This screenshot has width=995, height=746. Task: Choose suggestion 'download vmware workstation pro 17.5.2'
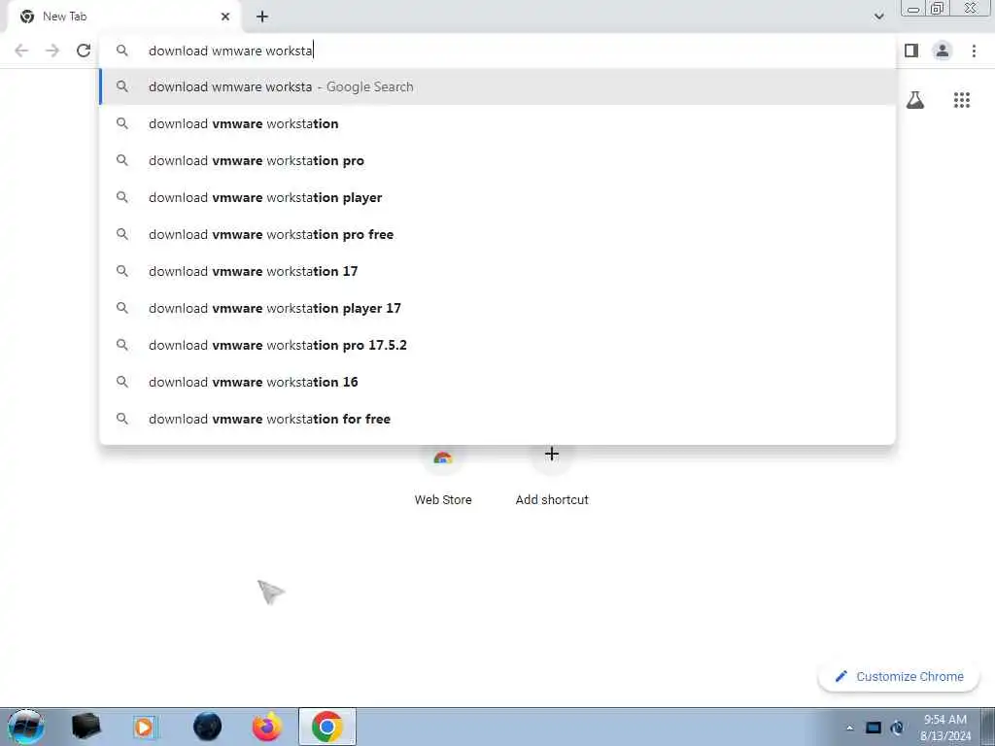pyautogui.click(x=497, y=345)
